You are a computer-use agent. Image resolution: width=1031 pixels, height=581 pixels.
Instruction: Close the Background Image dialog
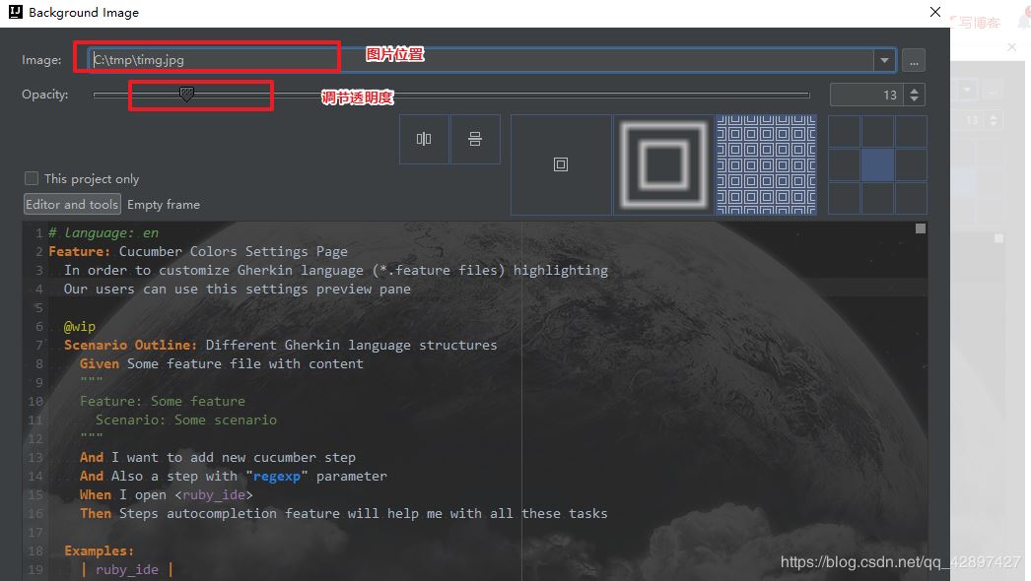tap(935, 12)
